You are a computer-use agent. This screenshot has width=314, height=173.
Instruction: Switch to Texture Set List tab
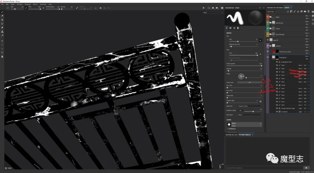click(231, 135)
